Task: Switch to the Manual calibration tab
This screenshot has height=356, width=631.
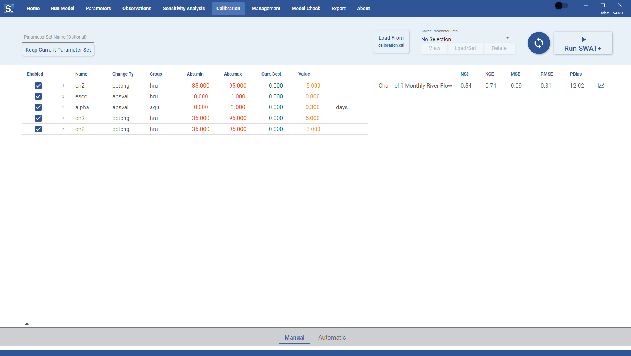Action: (294, 337)
